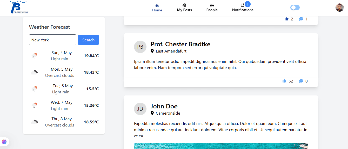Open comments on the post with 1 comment
The height and width of the screenshot is (149, 348).
pyautogui.click(x=301, y=19)
